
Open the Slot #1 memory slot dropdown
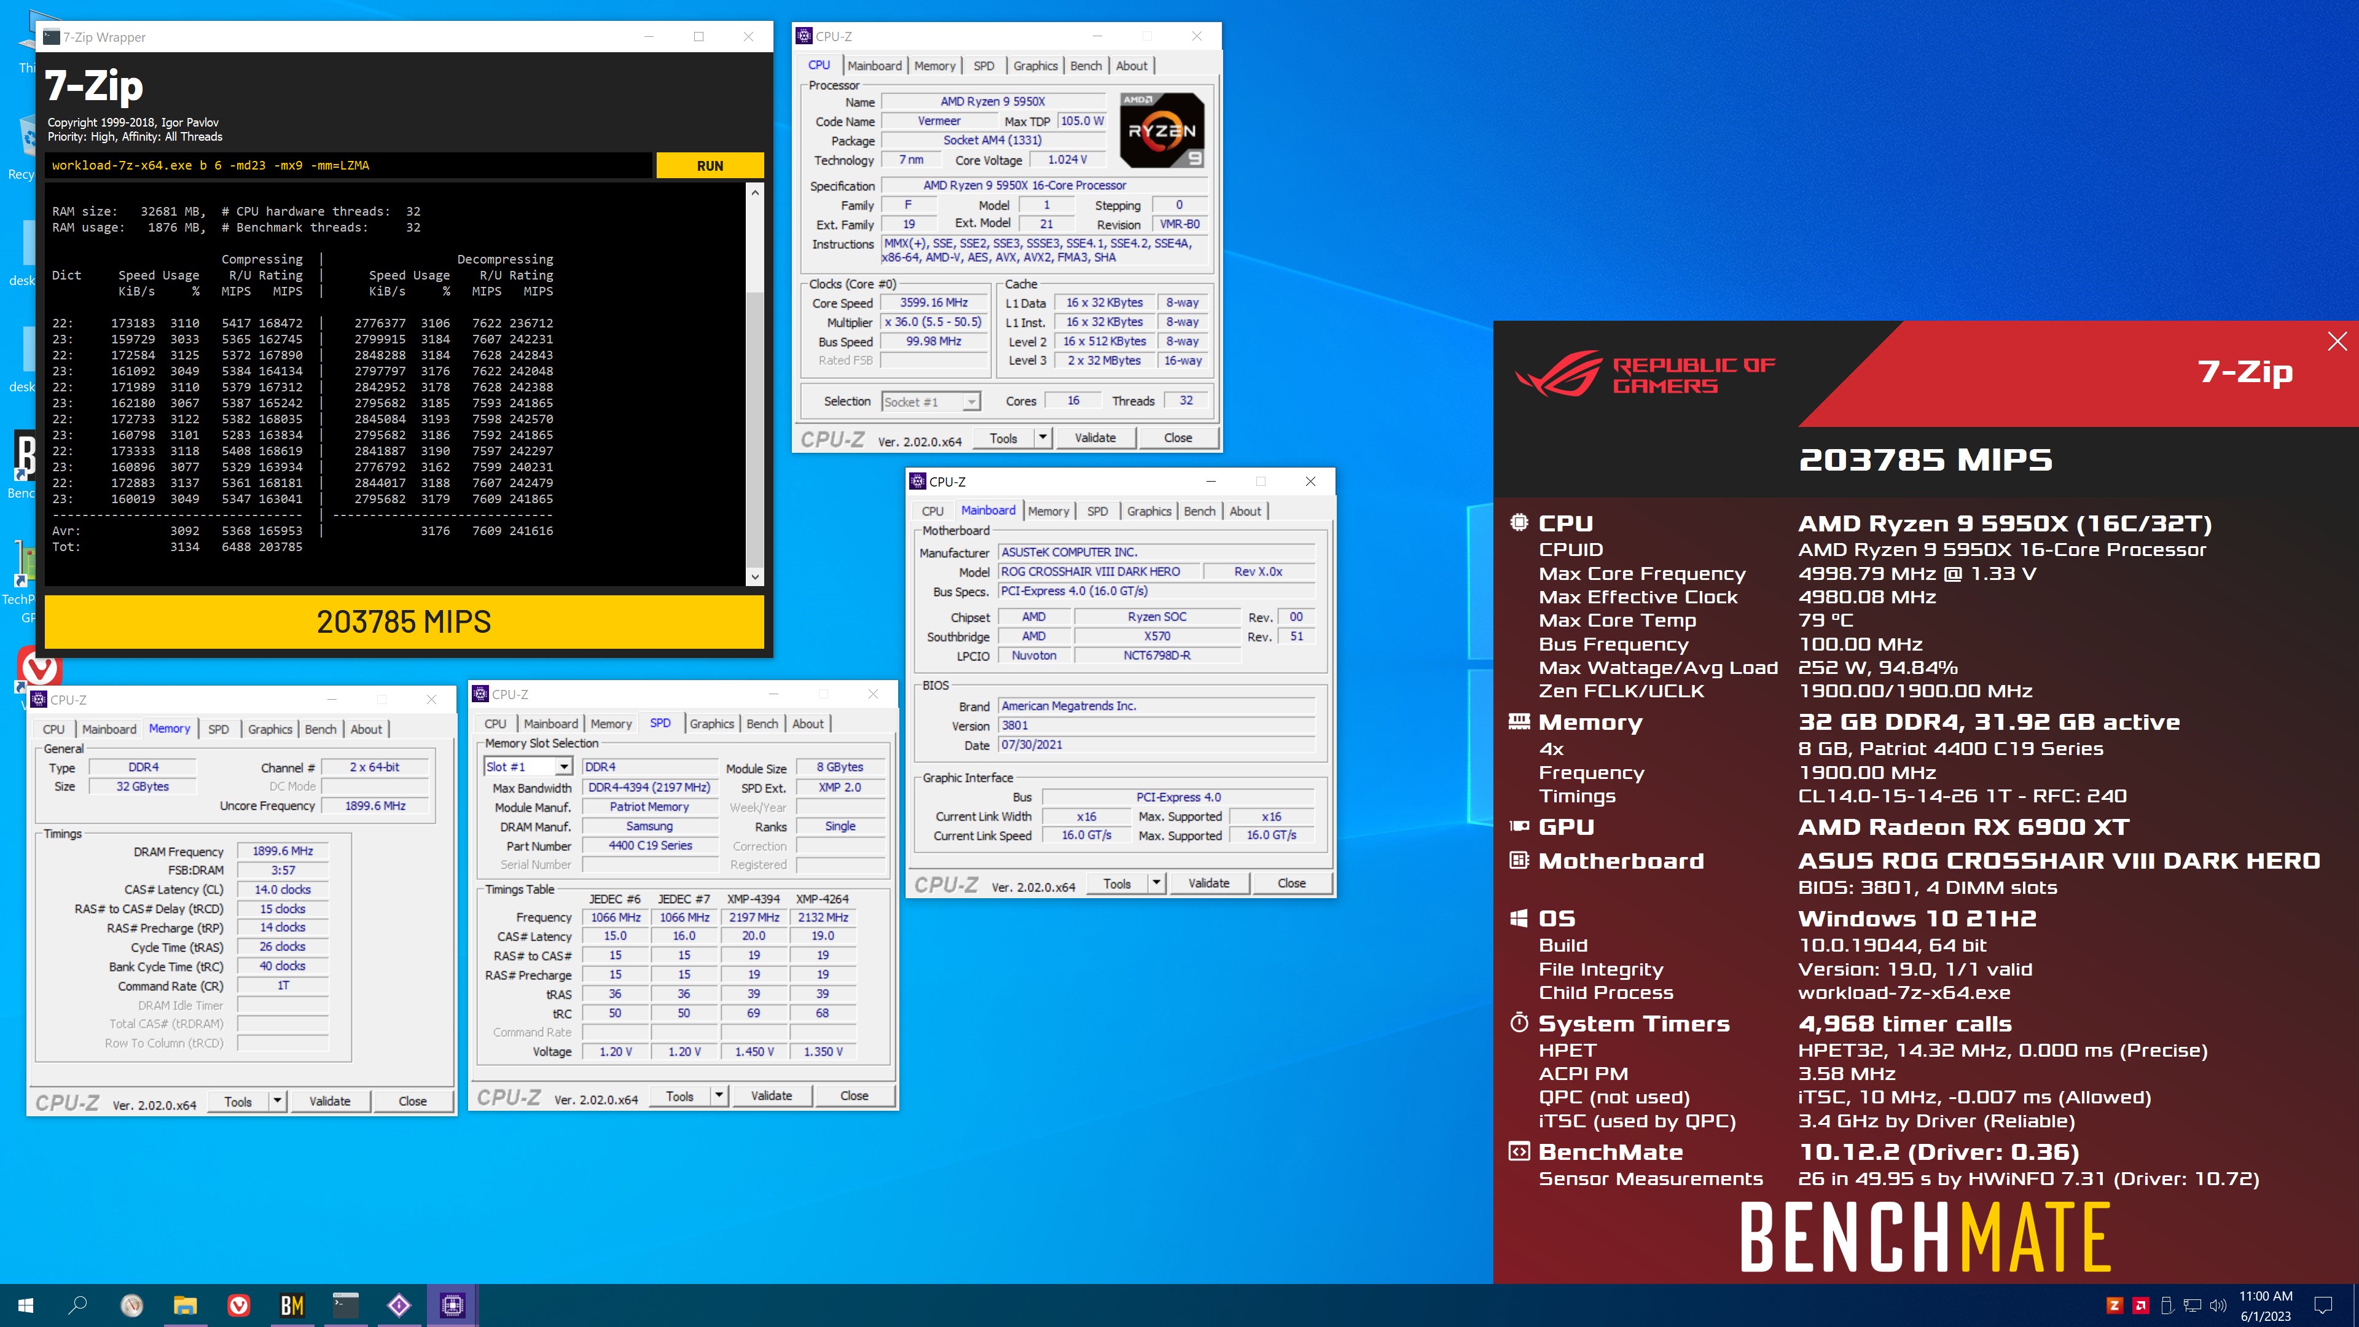coord(564,767)
